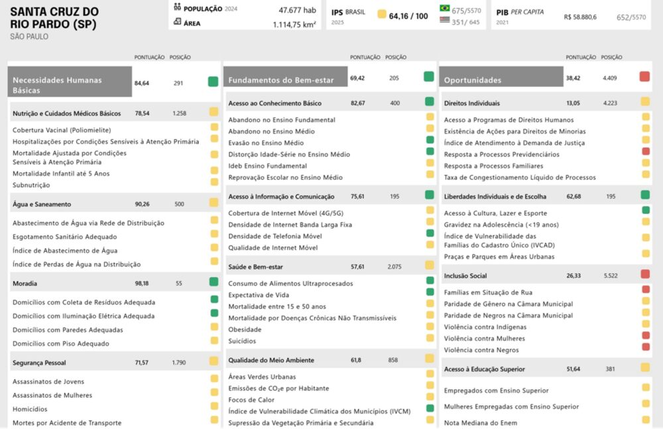The height and width of the screenshot is (429, 663).
Task: Click green indicator for Fundamentos do Bem-estar
Action: 429,77
